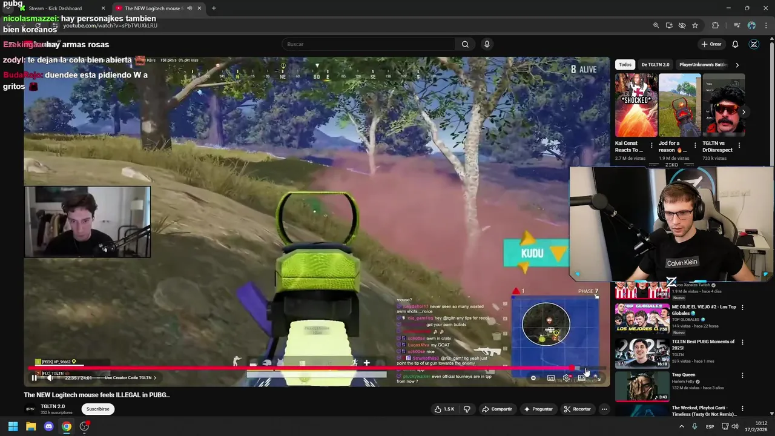The height and width of the screenshot is (436, 775).
Task: Open more video actions ellipsis
Action: click(x=604, y=409)
